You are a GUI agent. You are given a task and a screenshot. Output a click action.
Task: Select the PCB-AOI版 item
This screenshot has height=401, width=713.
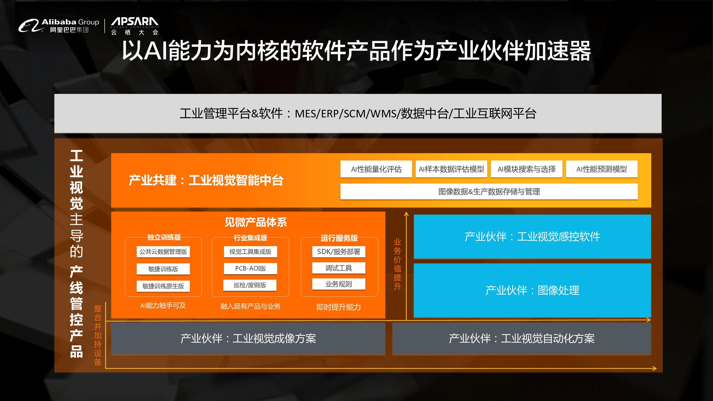250,268
